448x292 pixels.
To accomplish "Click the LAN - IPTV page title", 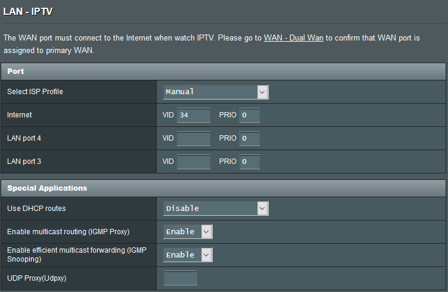I will point(28,12).
